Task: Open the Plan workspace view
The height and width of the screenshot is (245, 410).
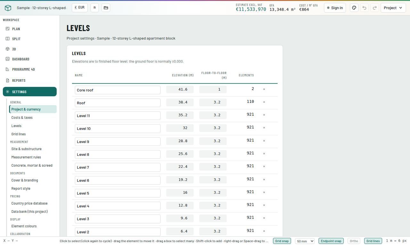Action: coord(30,29)
